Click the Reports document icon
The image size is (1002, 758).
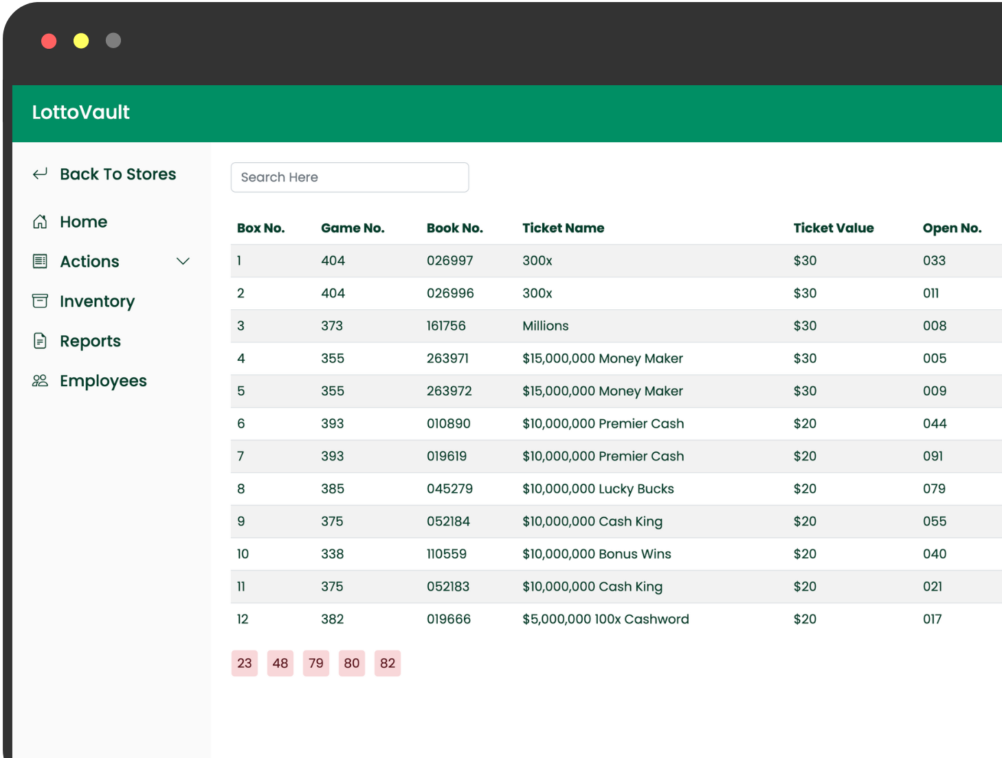pos(40,341)
